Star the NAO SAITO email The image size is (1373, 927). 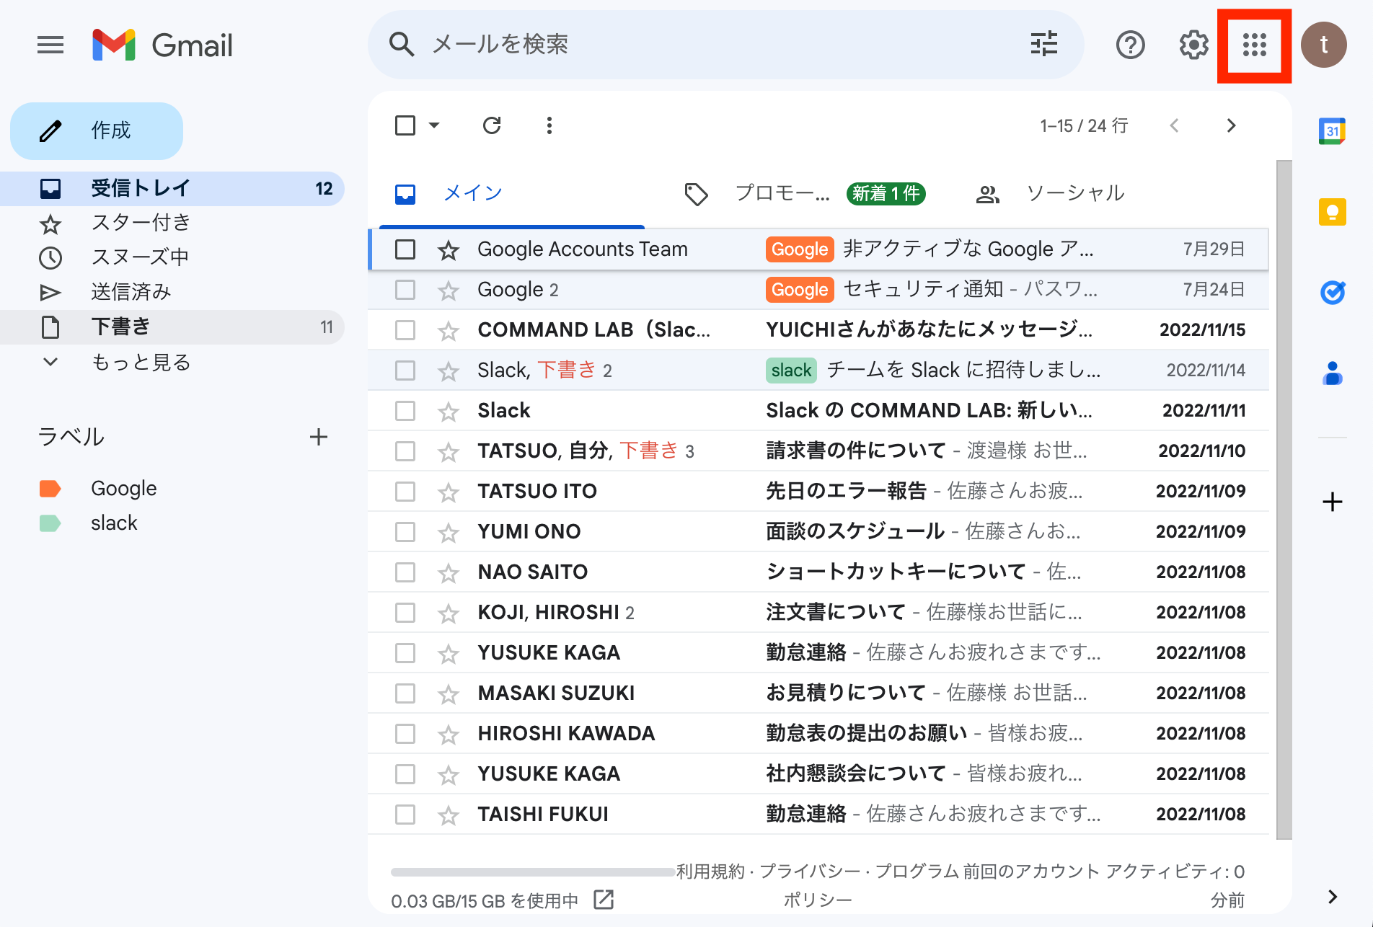(x=449, y=573)
